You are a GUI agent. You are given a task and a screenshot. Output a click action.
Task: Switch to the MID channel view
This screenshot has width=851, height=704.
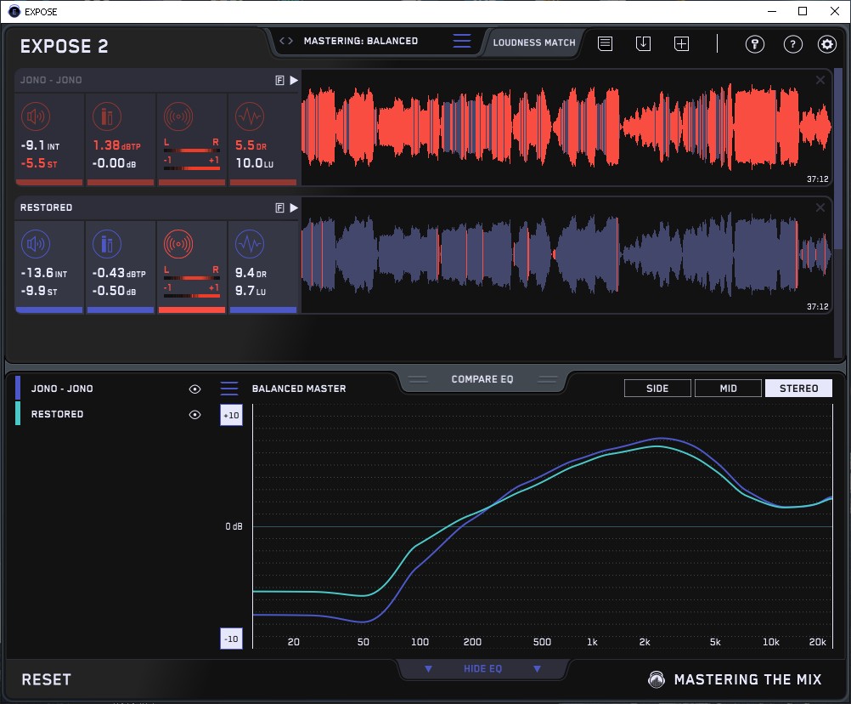pyautogui.click(x=728, y=389)
